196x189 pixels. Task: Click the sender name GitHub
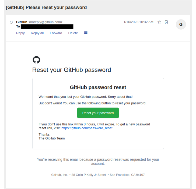click(x=22, y=22)
